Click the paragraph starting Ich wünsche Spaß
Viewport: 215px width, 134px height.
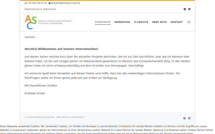(x=102, y=76)
